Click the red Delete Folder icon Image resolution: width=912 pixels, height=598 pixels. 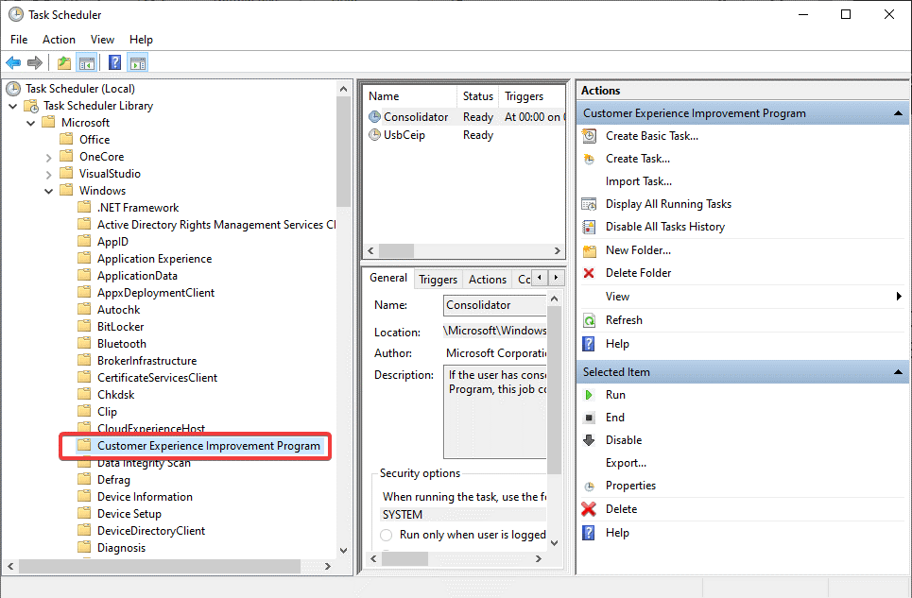[x=590, y=273]
